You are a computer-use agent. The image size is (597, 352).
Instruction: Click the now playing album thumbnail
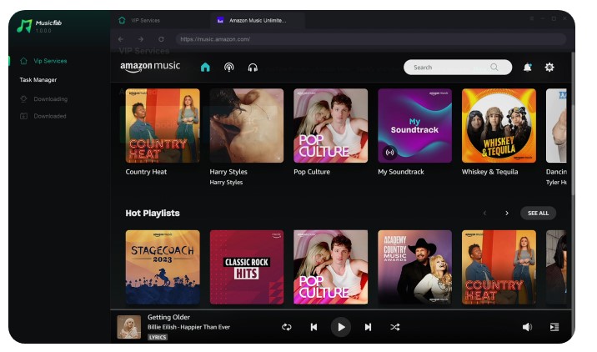(128, 327)
